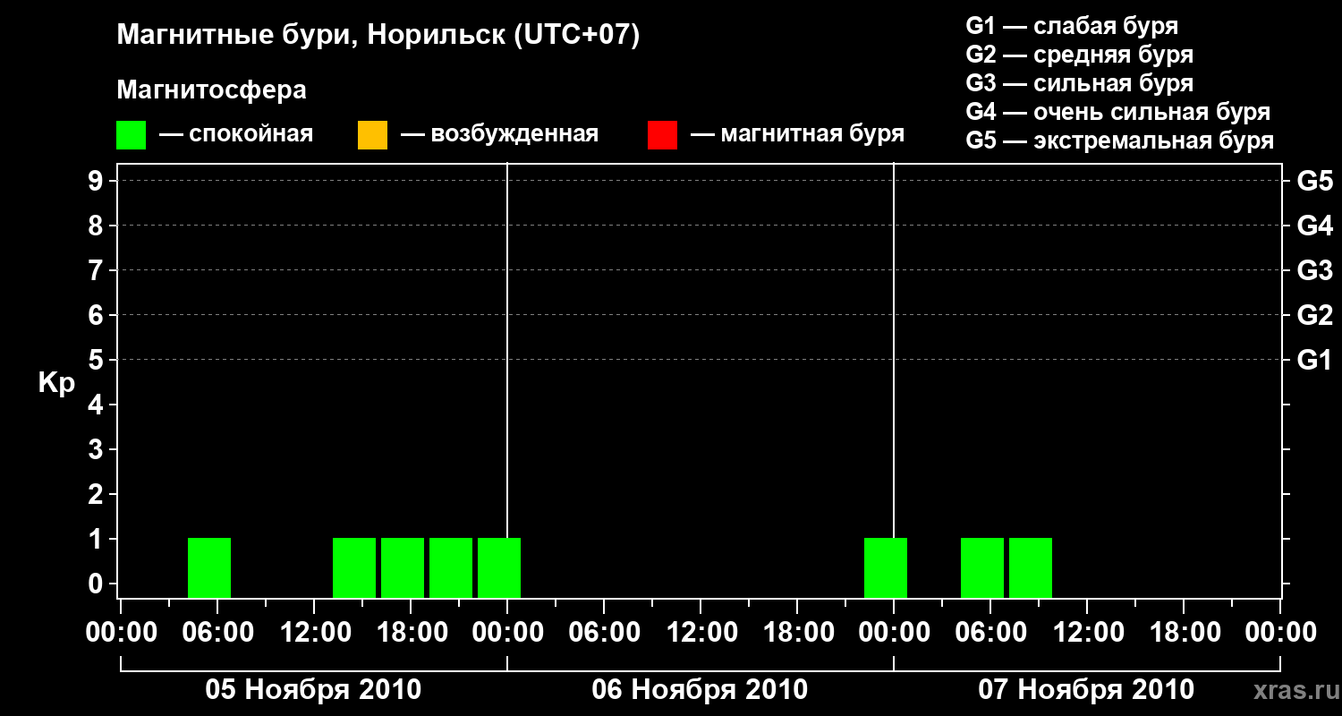The width and height of the screenshot is (1342, 716).
Task: Click the '— магнитная буря' legend label
Action: click(x=798, y=134)
